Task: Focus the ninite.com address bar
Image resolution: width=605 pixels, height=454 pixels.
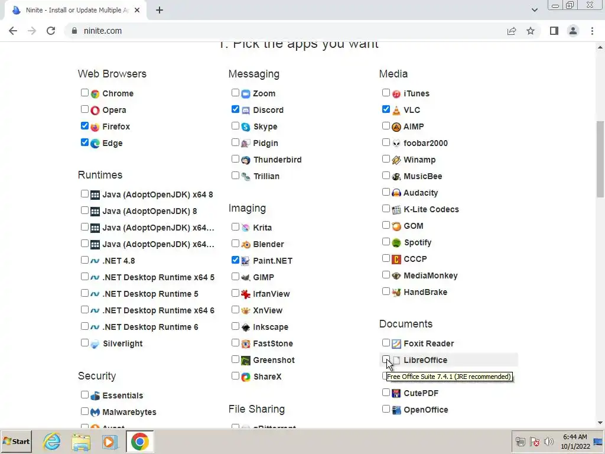Action: tap(285, 31)
